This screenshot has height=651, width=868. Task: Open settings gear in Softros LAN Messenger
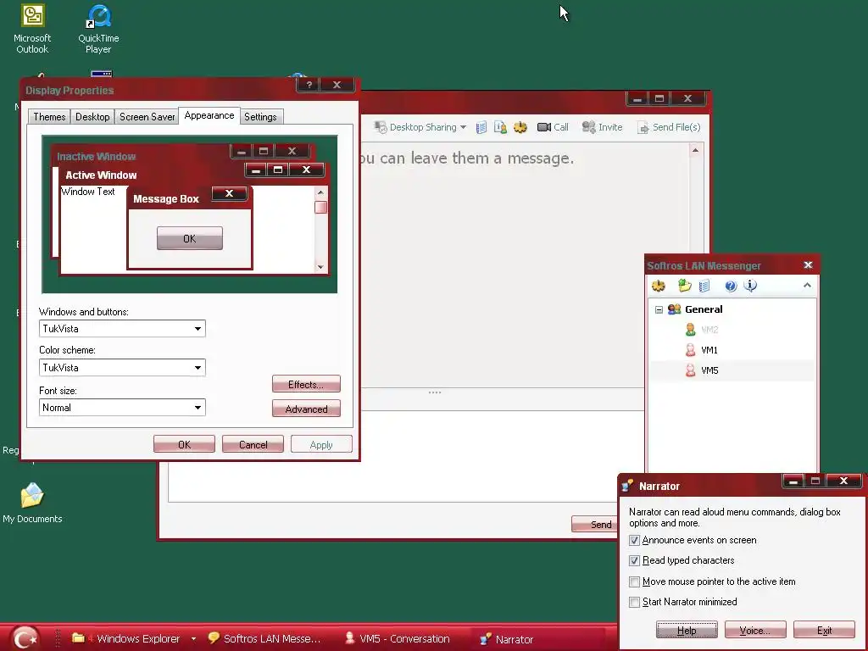coord(658,286)
